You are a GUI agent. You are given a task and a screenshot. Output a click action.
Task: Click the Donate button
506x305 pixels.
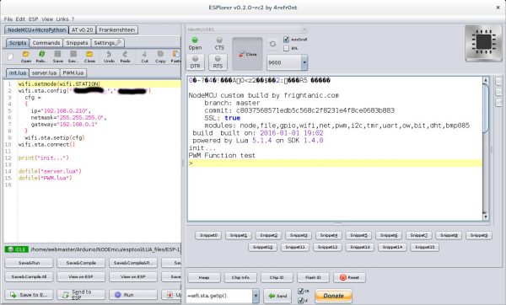pyautogui.click(x=333, y=296)
